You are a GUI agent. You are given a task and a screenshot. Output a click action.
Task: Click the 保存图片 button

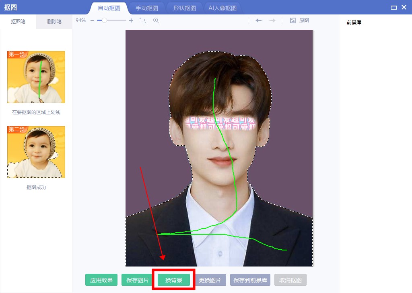click(138, 280)
